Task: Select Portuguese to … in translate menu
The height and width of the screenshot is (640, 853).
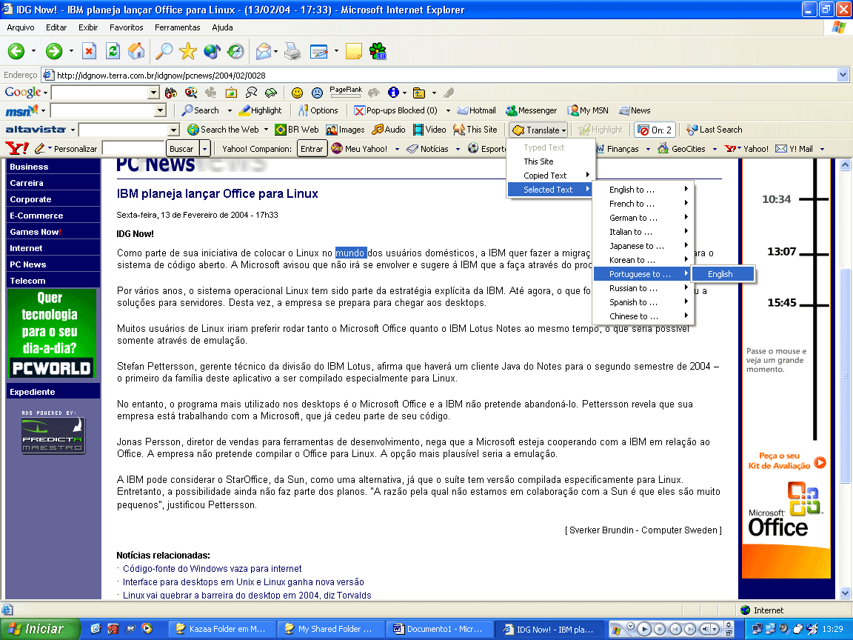Action: point(642,274)
